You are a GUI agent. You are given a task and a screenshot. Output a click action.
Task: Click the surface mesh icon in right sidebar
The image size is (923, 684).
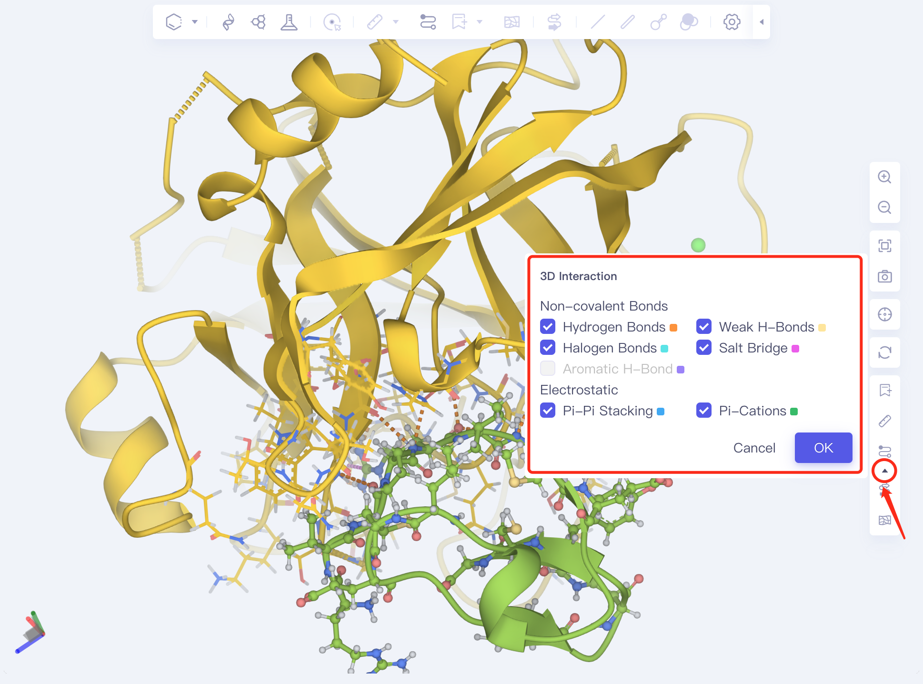tap(885, 520)
